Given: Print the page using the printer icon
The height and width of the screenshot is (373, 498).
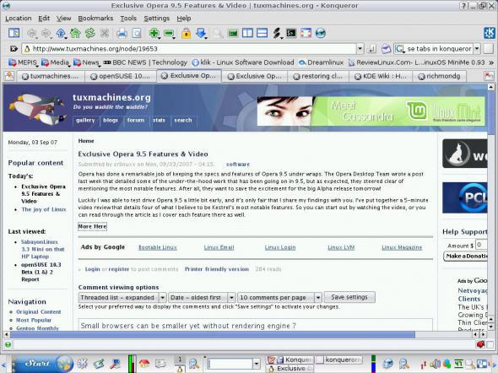Looking at the screenshot, I should tap(122, 33).
